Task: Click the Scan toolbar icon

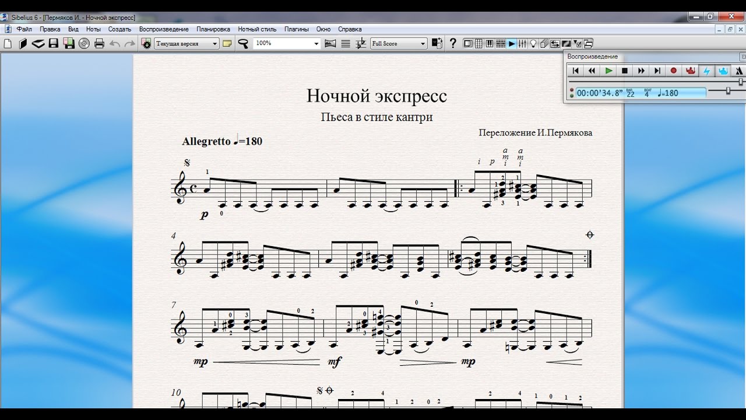Action: pyautogui.click(x=38, y=43)
